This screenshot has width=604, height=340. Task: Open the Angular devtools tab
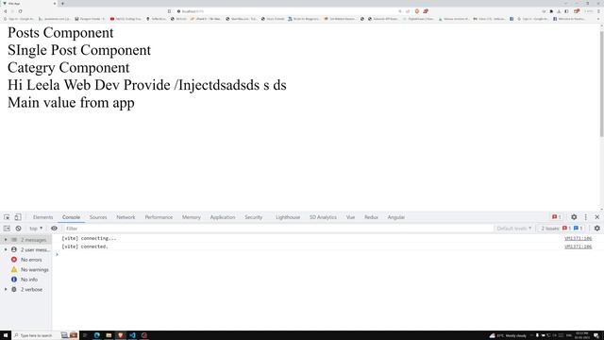coord(396,217)
